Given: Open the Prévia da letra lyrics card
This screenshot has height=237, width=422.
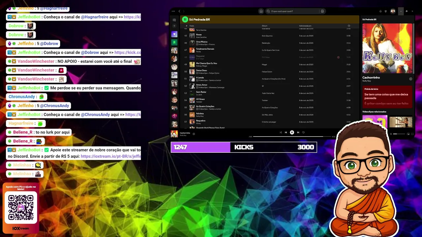Looking at the screenshot, I should [387, 97].
